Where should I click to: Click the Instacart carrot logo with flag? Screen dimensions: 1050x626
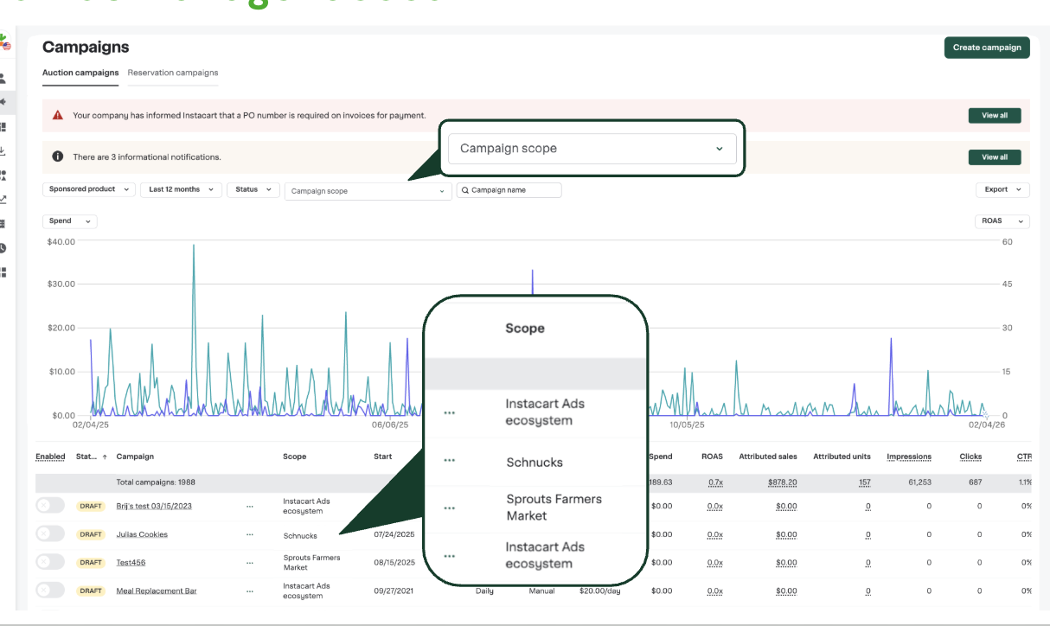tap(5, 42)
